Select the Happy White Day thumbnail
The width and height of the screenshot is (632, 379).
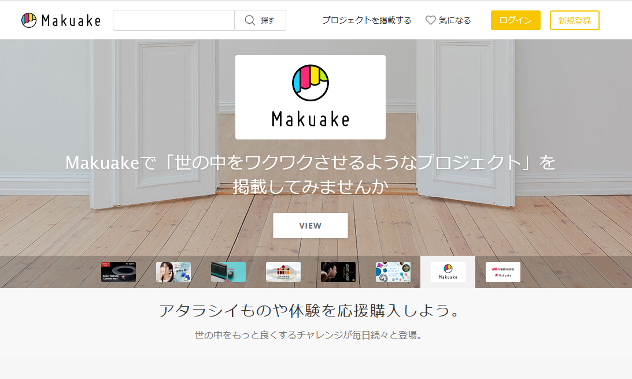click(393, 272)
